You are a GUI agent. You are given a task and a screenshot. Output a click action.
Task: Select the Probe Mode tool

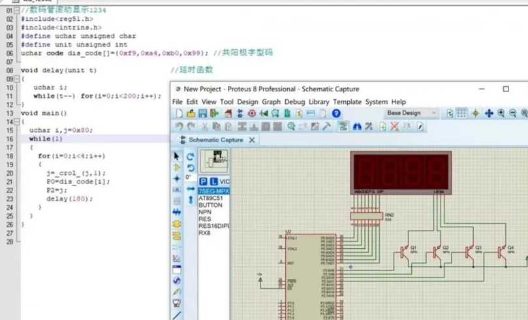(177, 292)
